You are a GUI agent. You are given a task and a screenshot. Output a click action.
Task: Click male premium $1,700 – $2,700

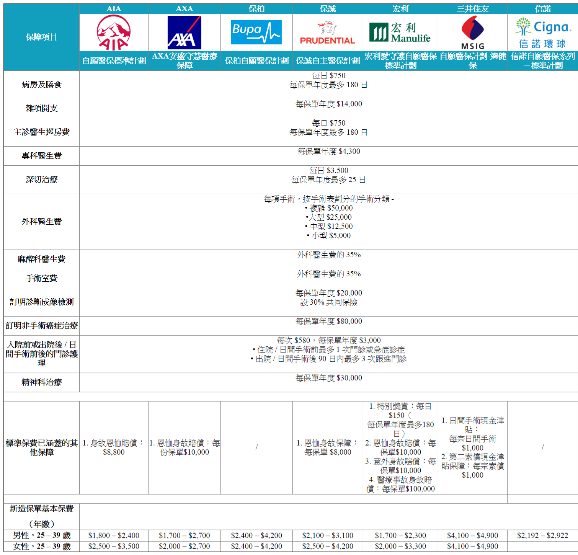click(185, 535)
